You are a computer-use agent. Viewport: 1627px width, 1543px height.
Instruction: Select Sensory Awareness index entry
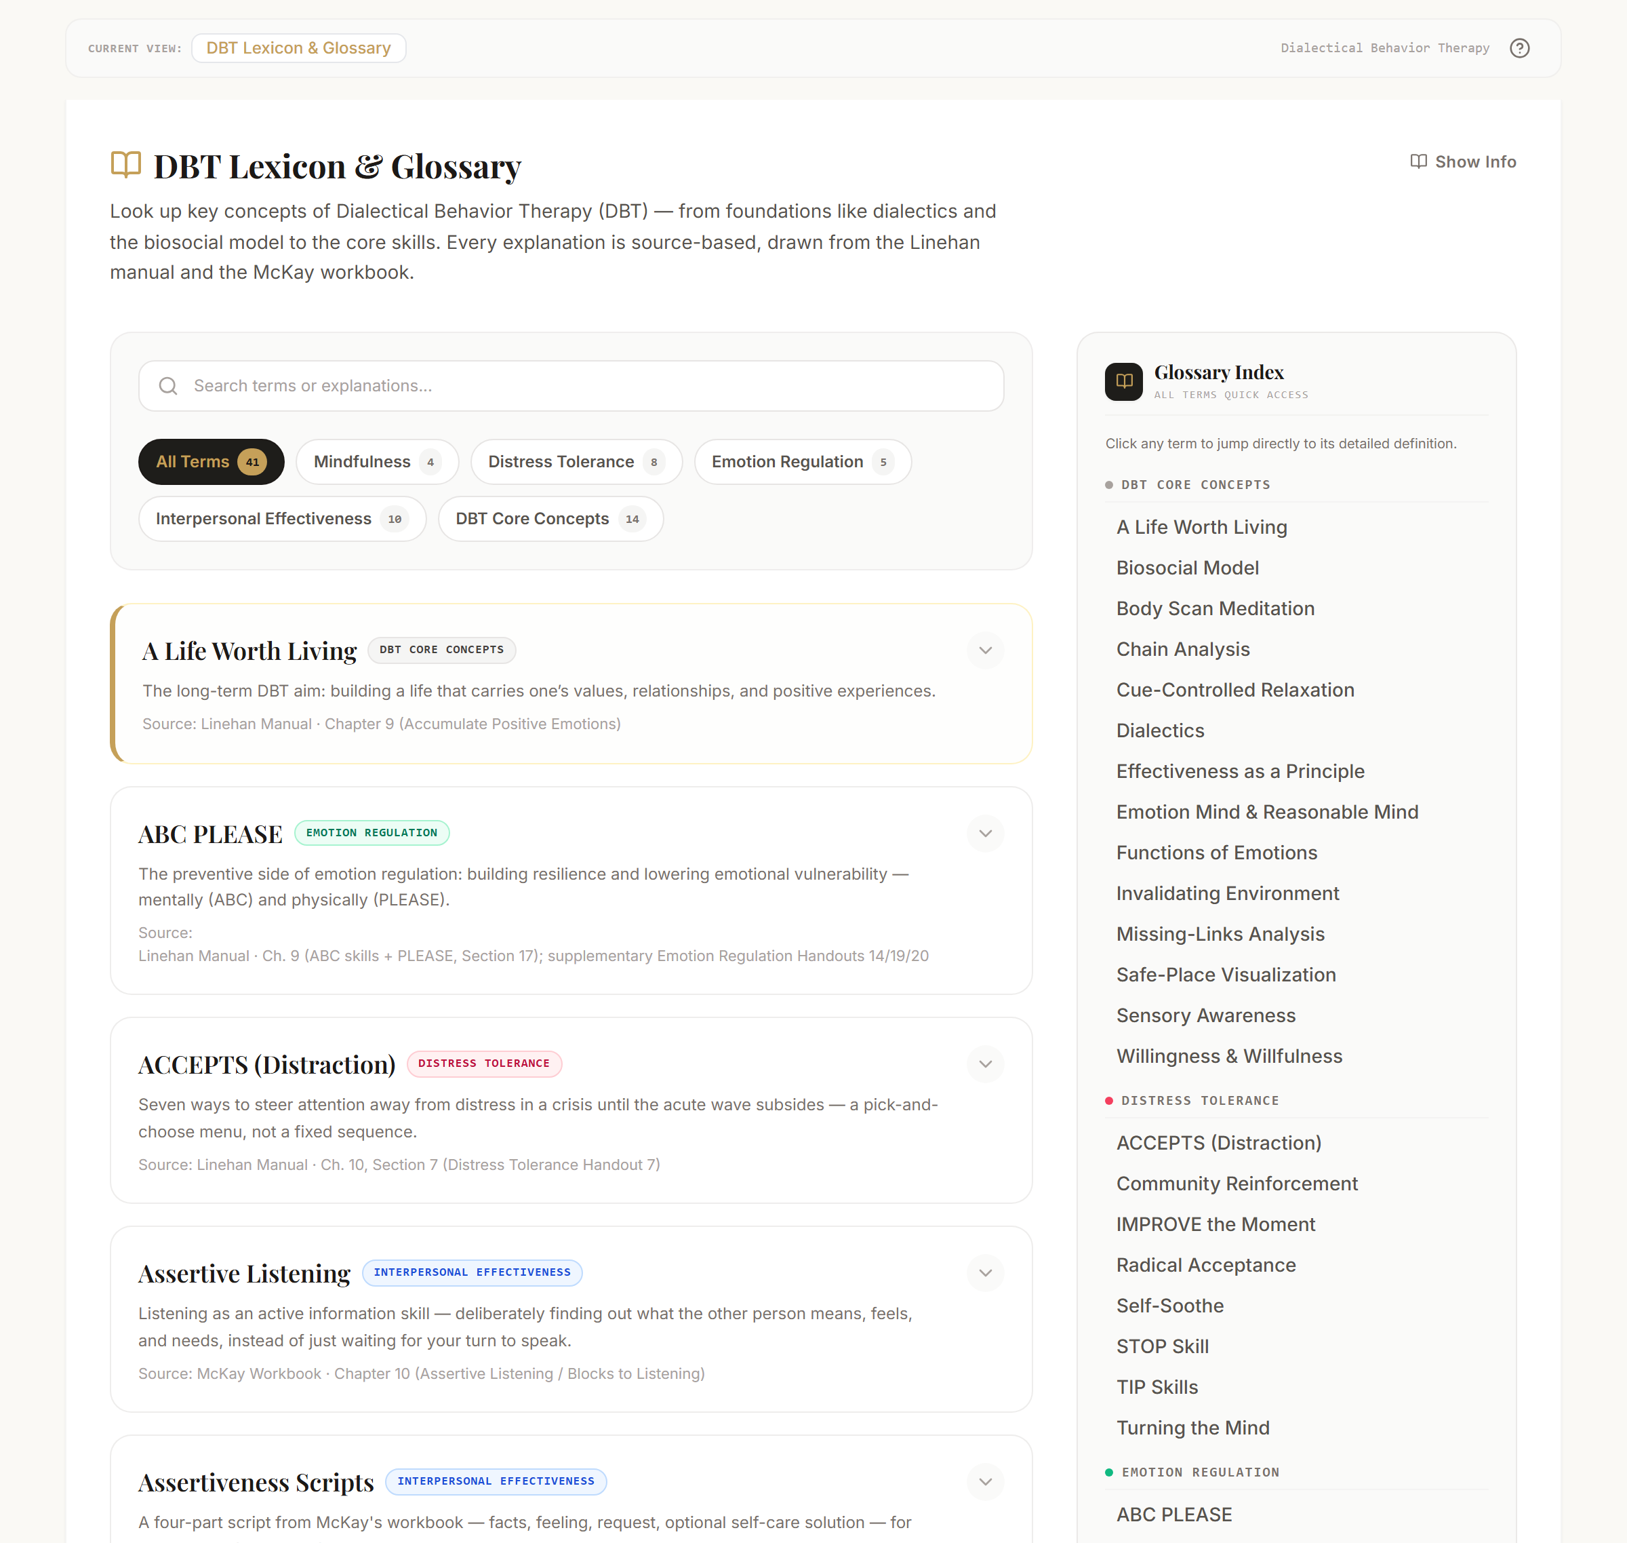tap(1205, 1016)
